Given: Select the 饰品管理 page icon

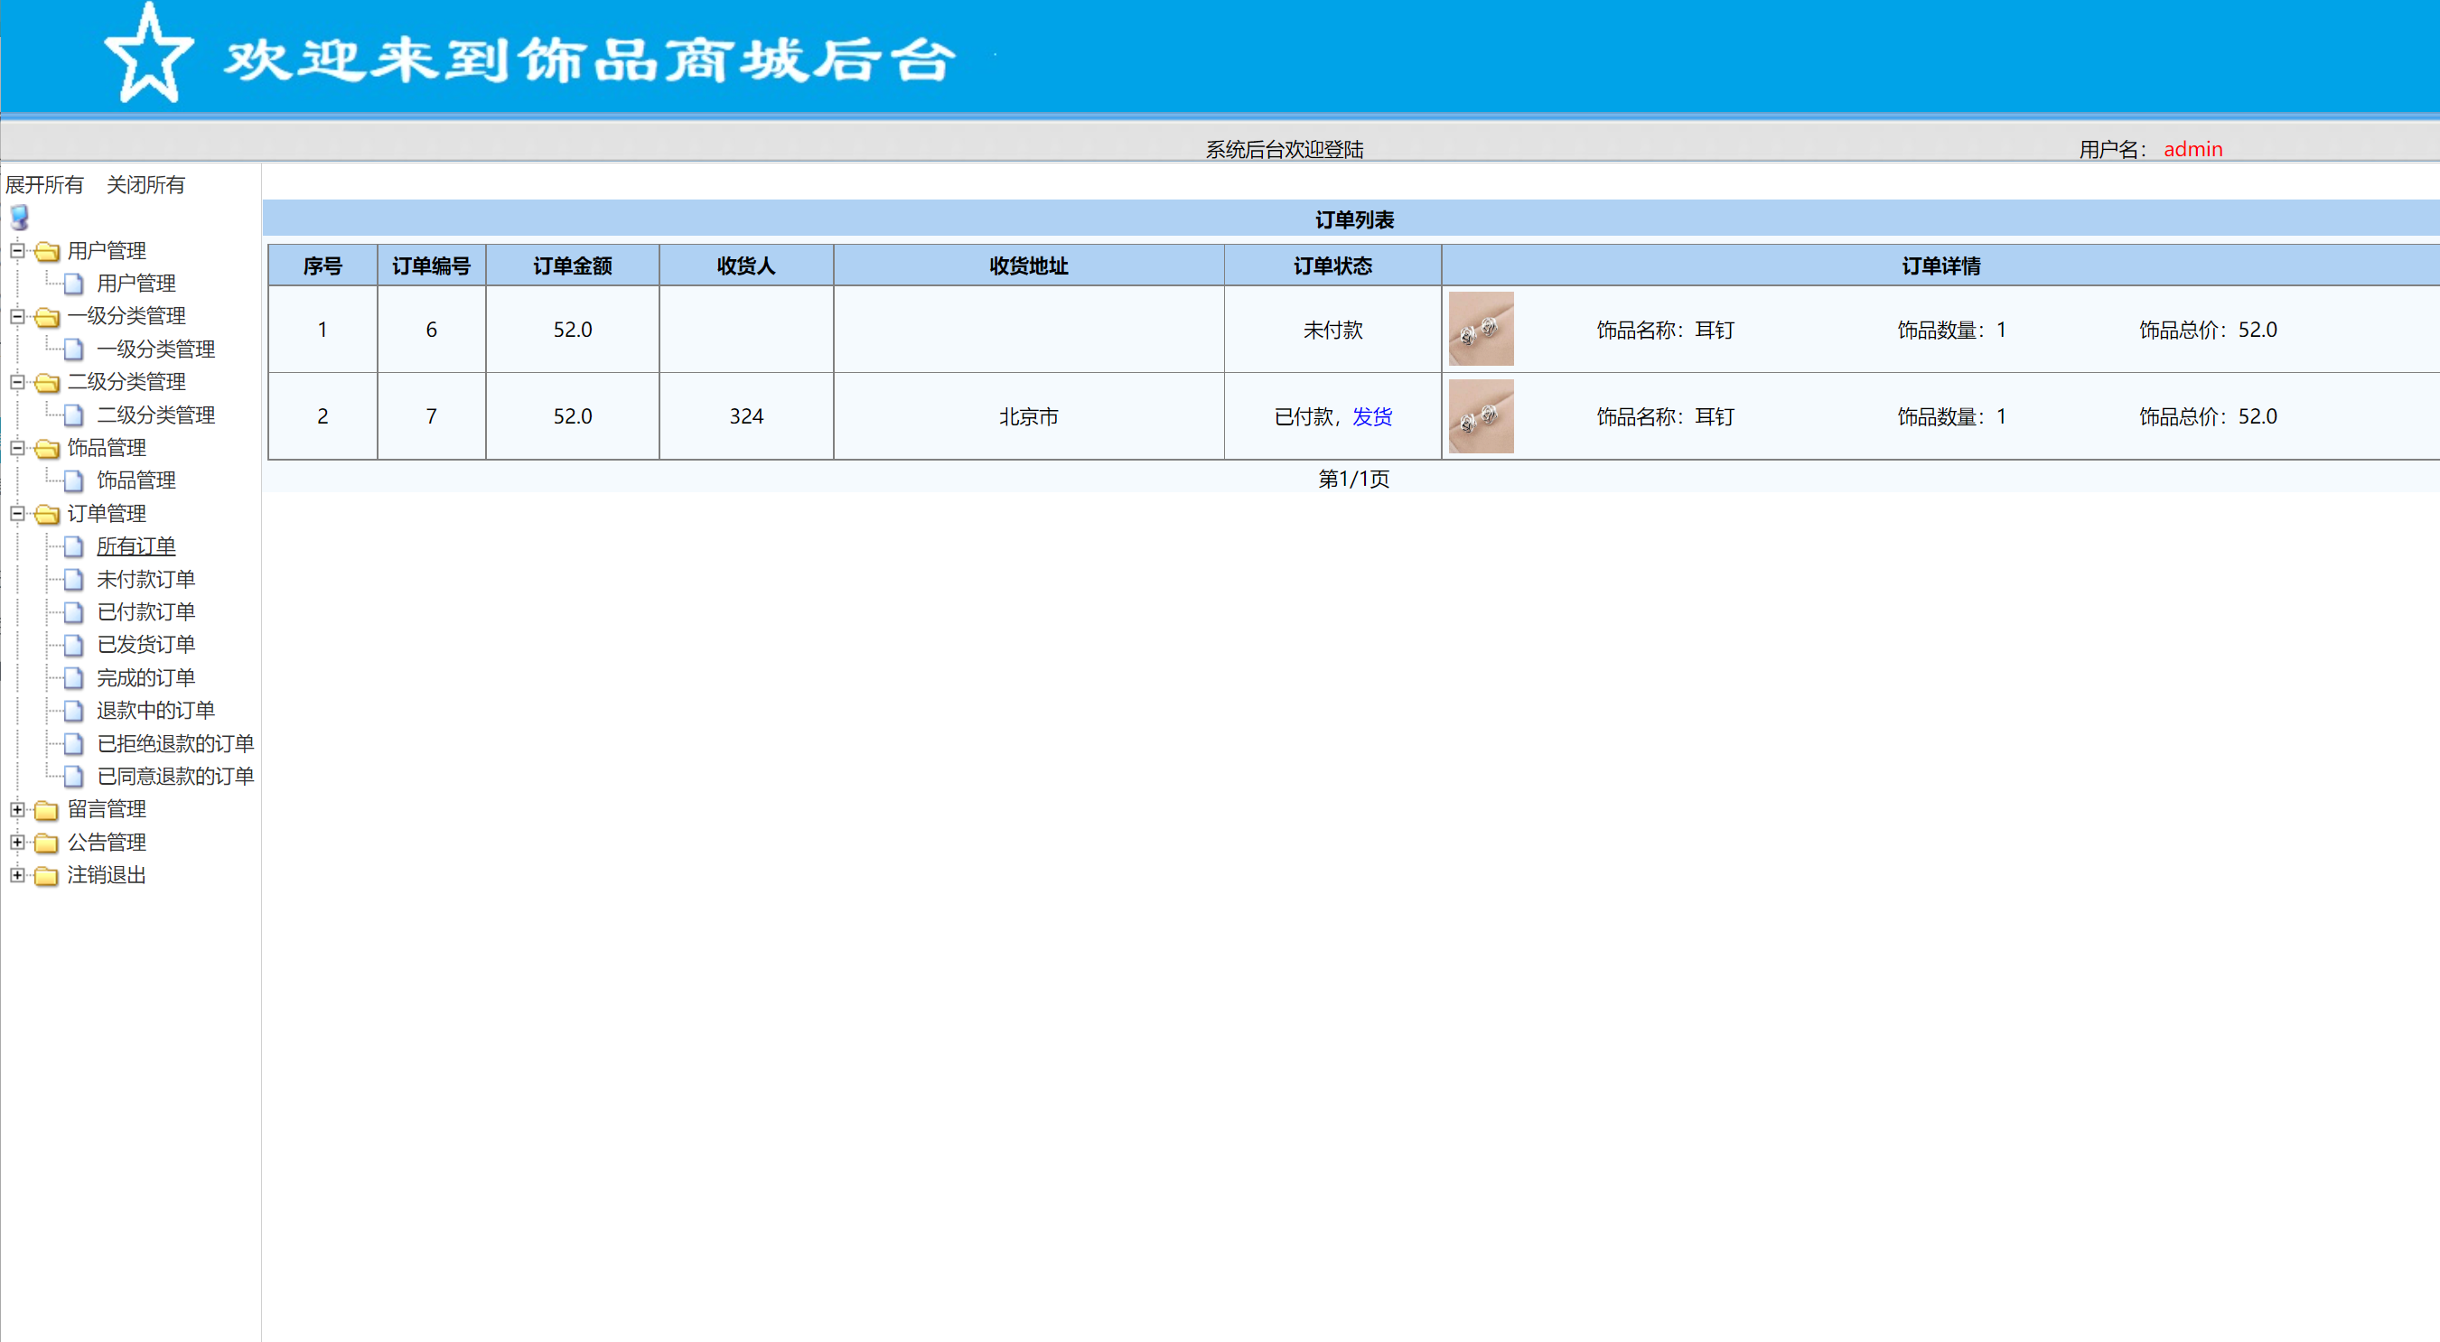Looking at the screenshot, I should click(x=74, y=480).
